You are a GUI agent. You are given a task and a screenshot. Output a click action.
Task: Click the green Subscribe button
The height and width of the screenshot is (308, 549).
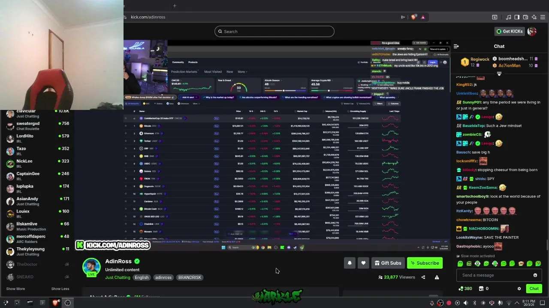pyautogui.click(x=424, y=263)
